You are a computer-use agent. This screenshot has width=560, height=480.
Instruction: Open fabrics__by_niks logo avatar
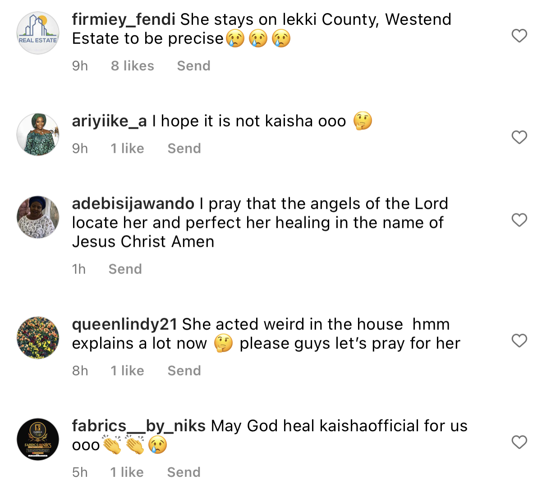[x=38, y=439]
